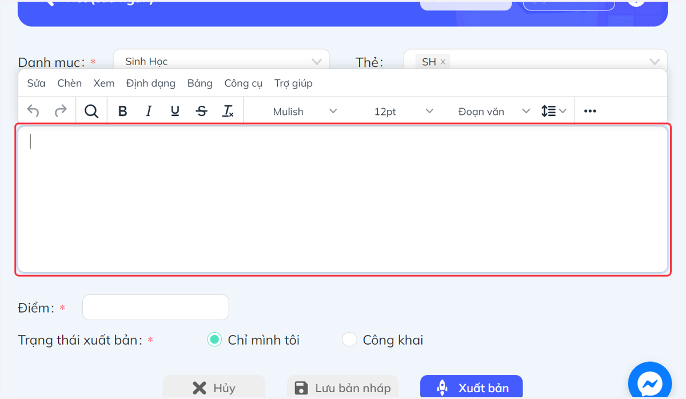Select the Công khai radio option
This screenshot has height=399, width=686.
349,340
